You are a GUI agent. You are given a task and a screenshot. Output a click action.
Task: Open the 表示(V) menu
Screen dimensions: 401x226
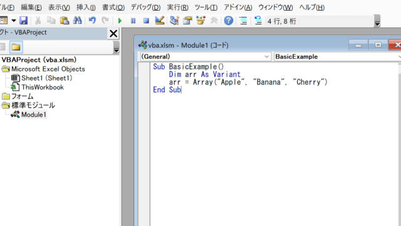59,8
